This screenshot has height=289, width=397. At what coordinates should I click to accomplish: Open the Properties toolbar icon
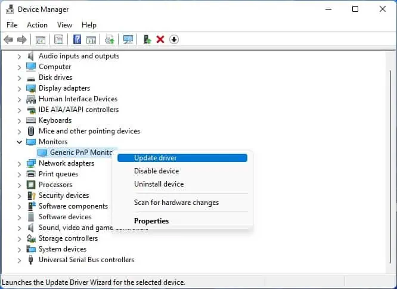(x=59, y=39)
